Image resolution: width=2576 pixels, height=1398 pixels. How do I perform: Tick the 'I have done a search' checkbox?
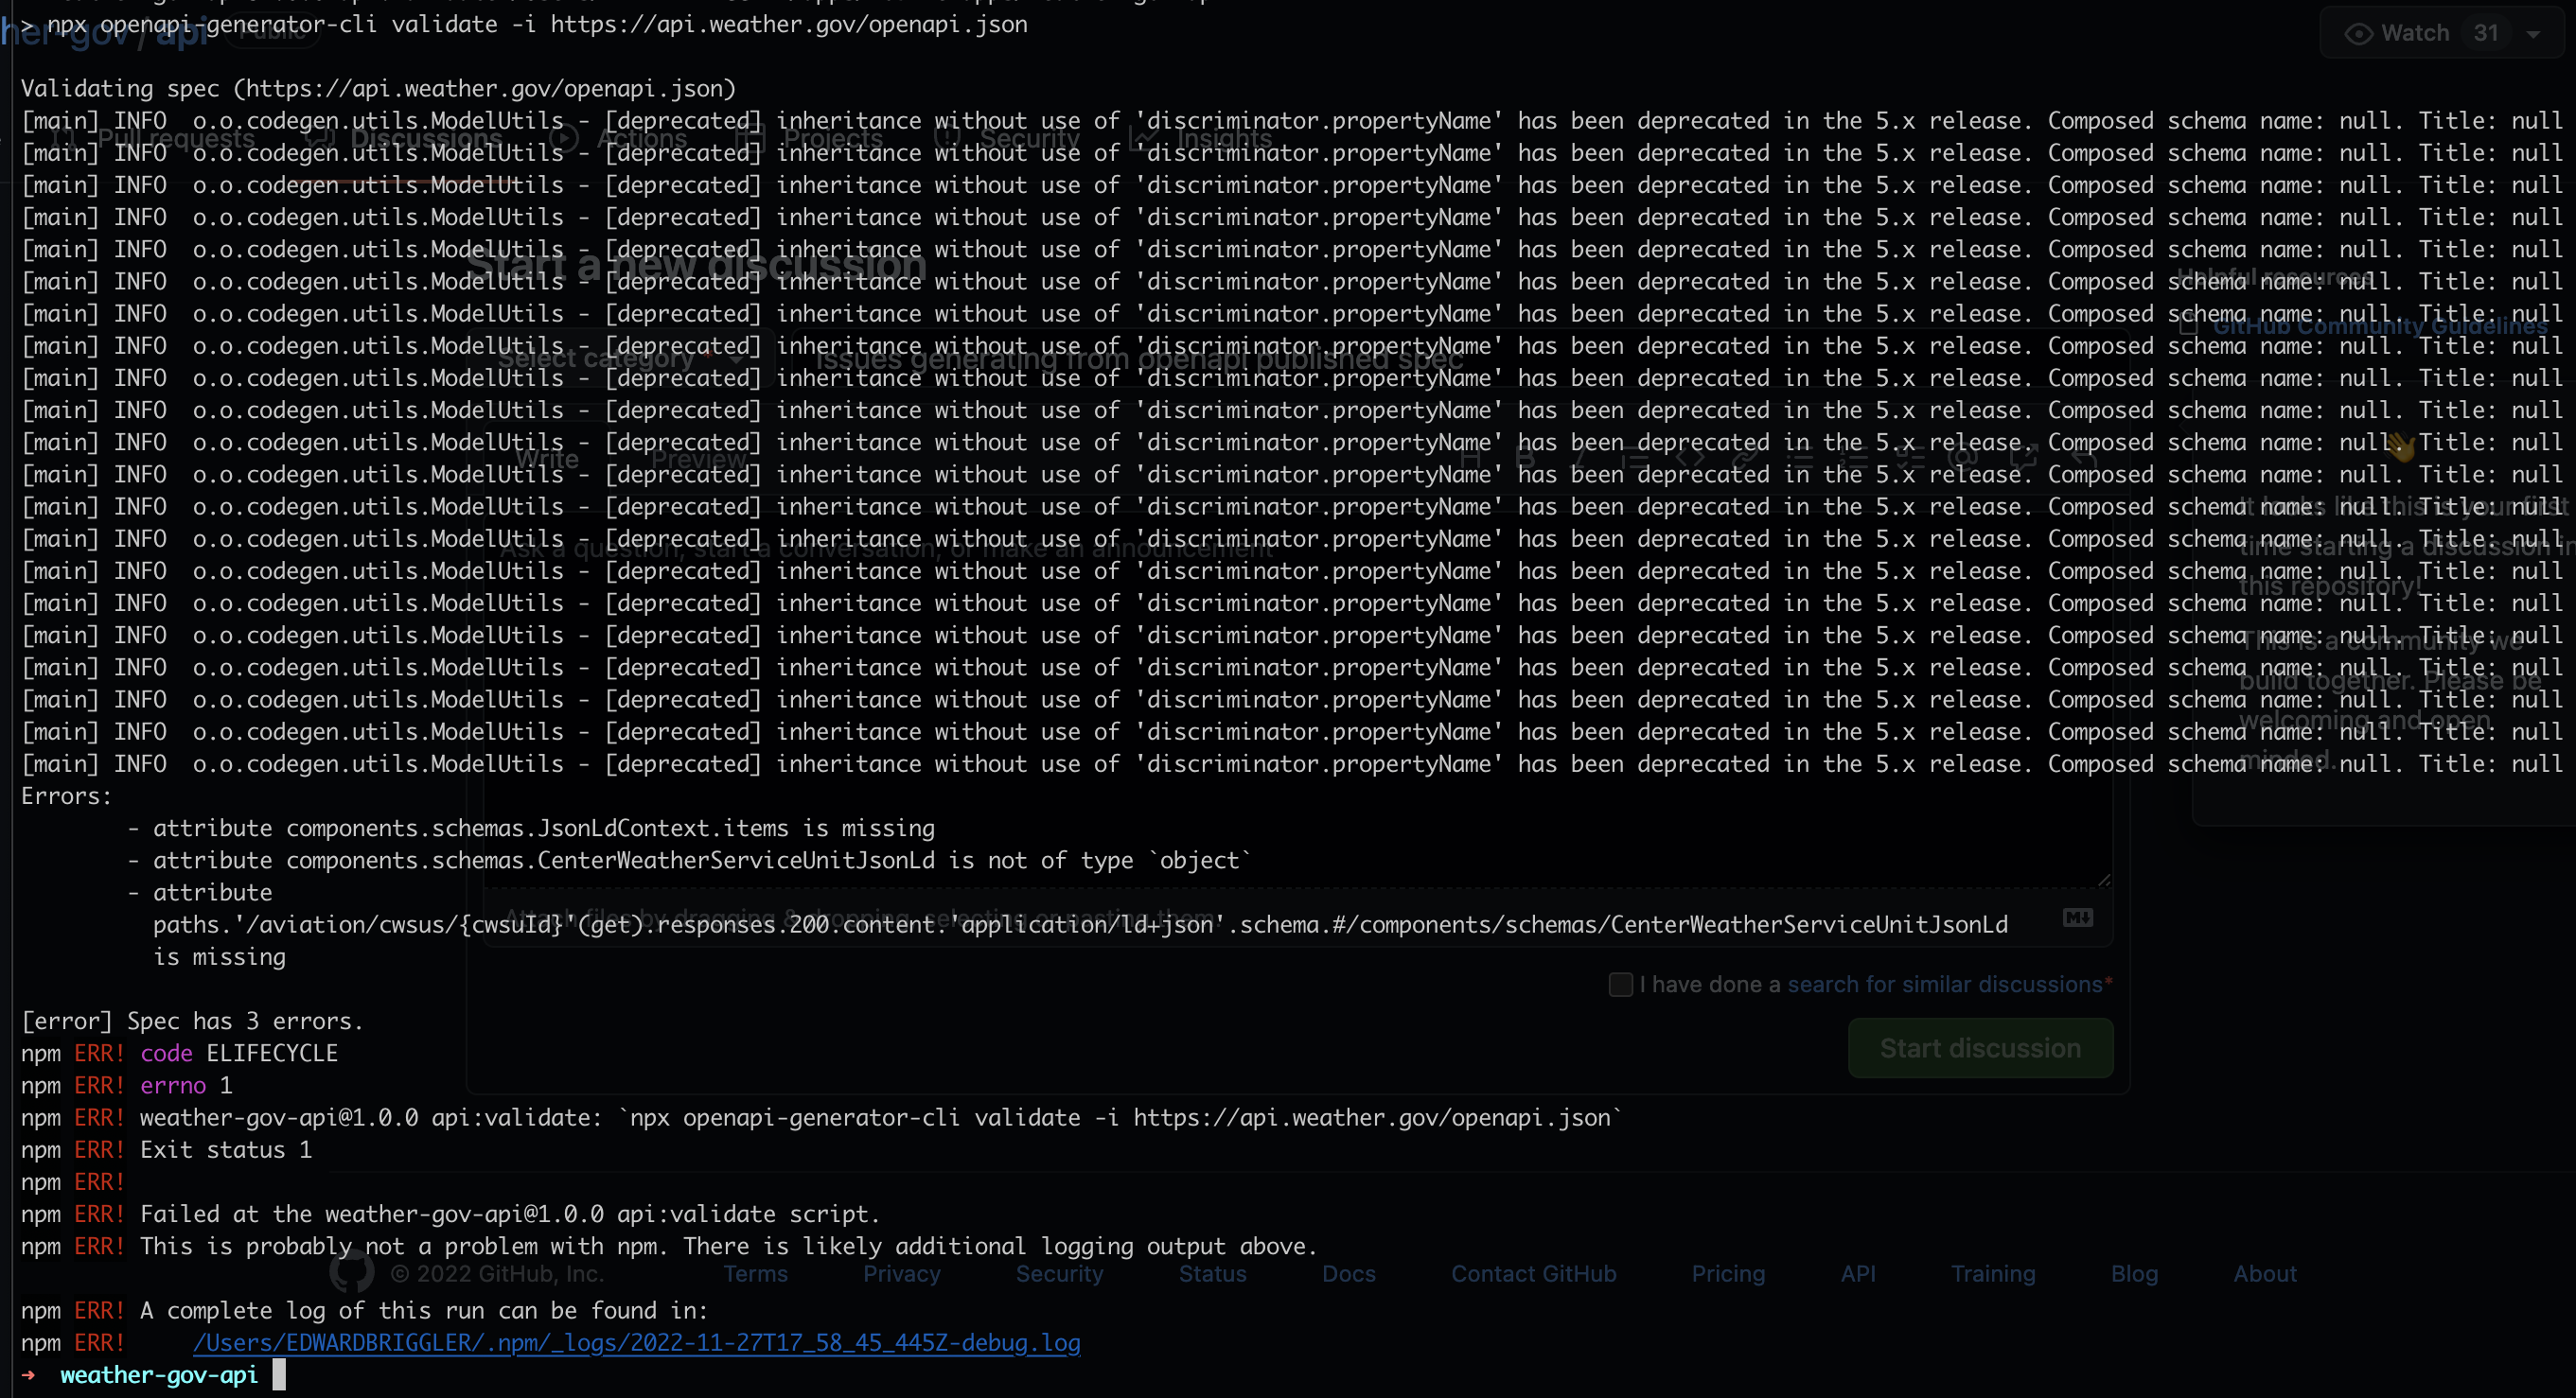(x=1620, y=985)
